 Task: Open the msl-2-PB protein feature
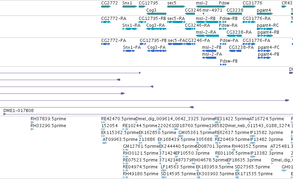coord(209,51)
